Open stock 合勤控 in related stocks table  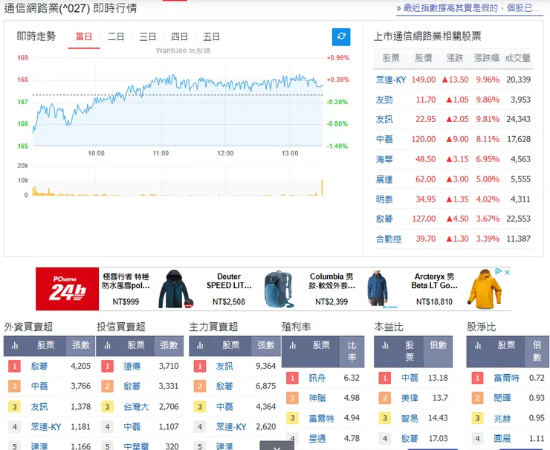pyautogui.click(x=389, y=239)
